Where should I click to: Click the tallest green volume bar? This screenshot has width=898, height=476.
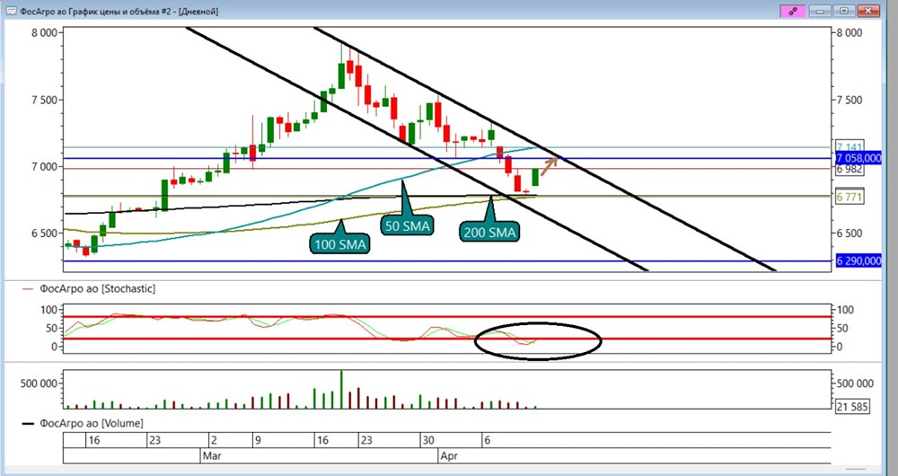(x=341, y=389)
